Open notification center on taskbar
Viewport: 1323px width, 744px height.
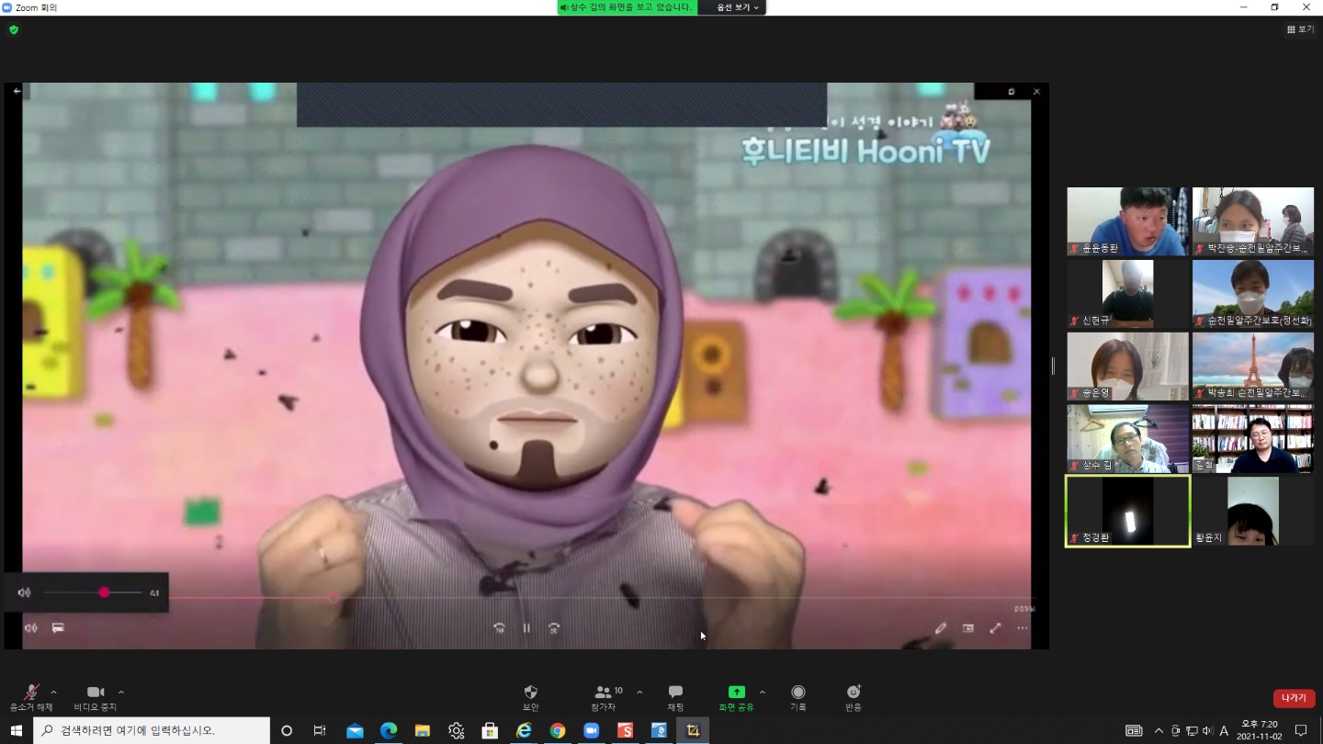point(1301,730)
